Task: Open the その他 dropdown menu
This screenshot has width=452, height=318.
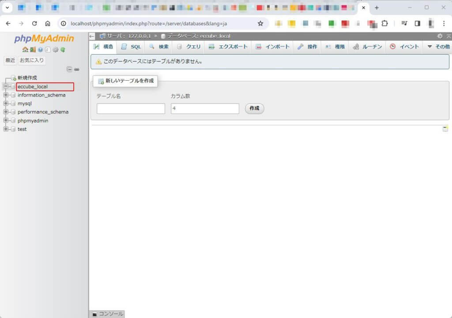Action: tap(438, 47)
